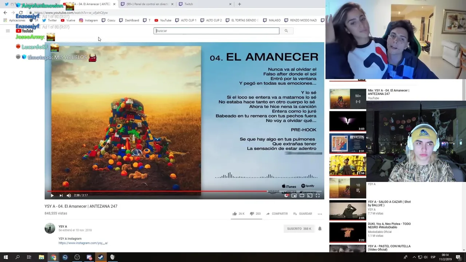Enable miniplayer mode icon
The height and width of the screenshot is (262, 466).
click(x=294, y=195)
